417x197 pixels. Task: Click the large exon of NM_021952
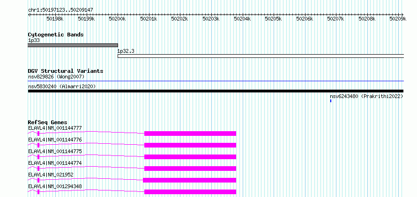tap(190, 180)
